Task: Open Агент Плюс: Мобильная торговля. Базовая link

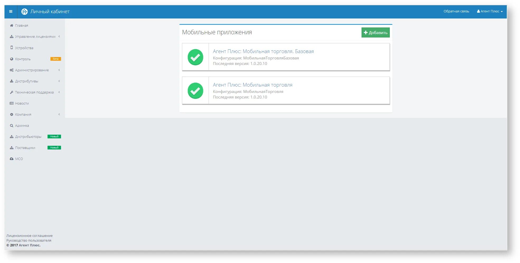Action: pyautogui.click(x=263, y=51)
